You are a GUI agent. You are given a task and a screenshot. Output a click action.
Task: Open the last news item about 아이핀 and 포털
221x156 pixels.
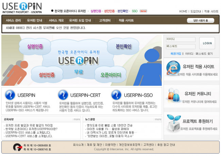[110, 136]
